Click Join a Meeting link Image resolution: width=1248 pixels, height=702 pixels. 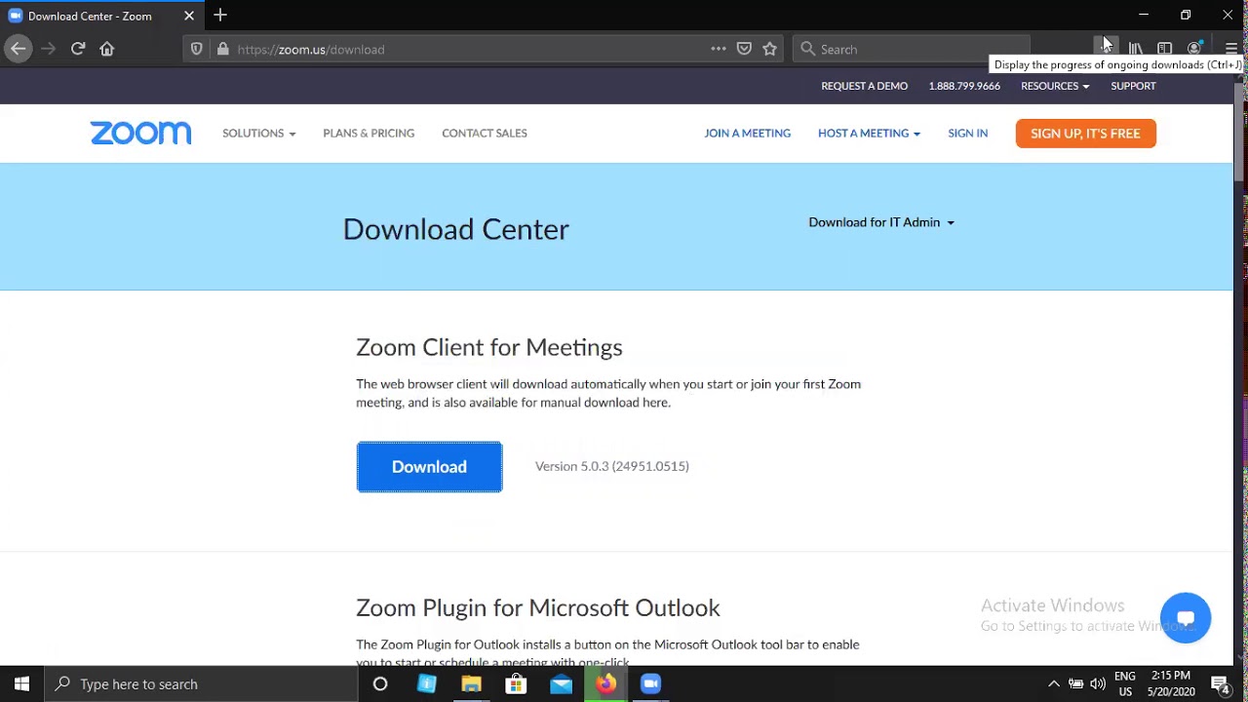pos(748,134)
